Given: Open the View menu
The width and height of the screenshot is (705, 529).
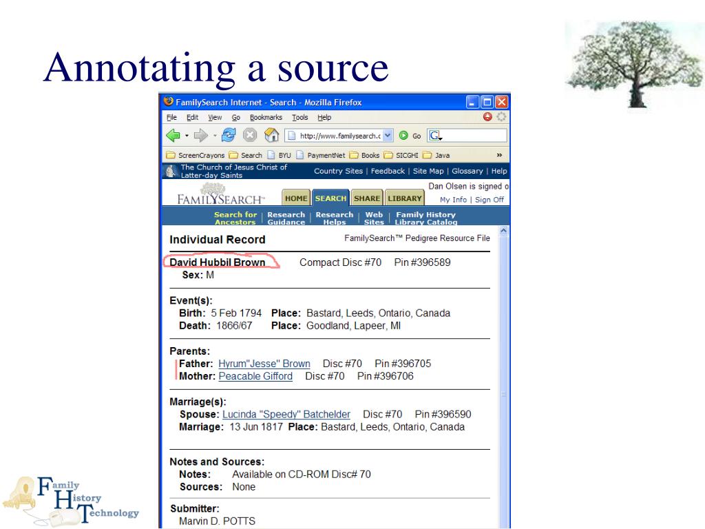Looking at the screenshot, I should (215, 117).
